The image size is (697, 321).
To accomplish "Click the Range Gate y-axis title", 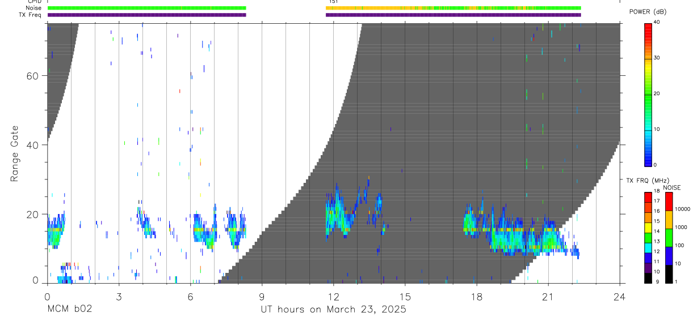I will coord(14,153).
